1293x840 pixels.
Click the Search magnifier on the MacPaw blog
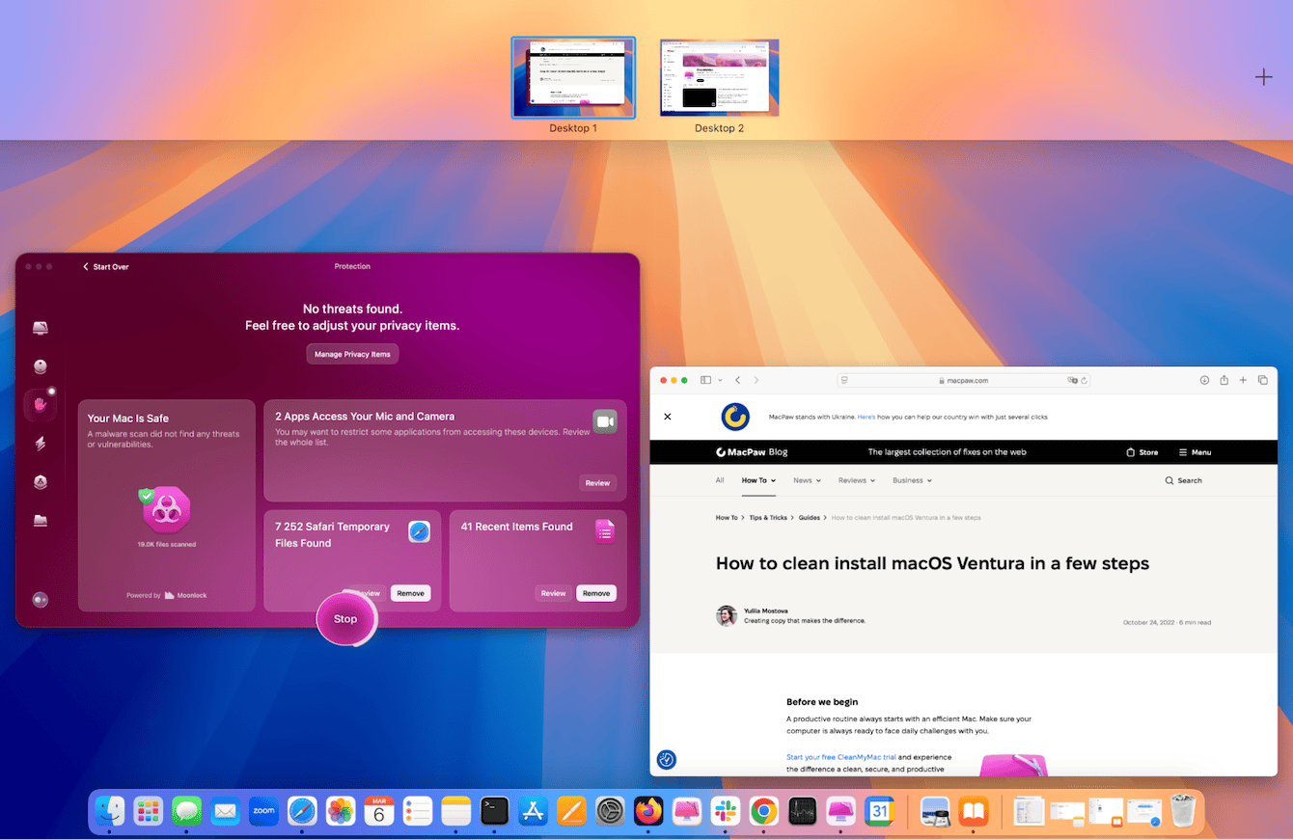(1183, 479)
